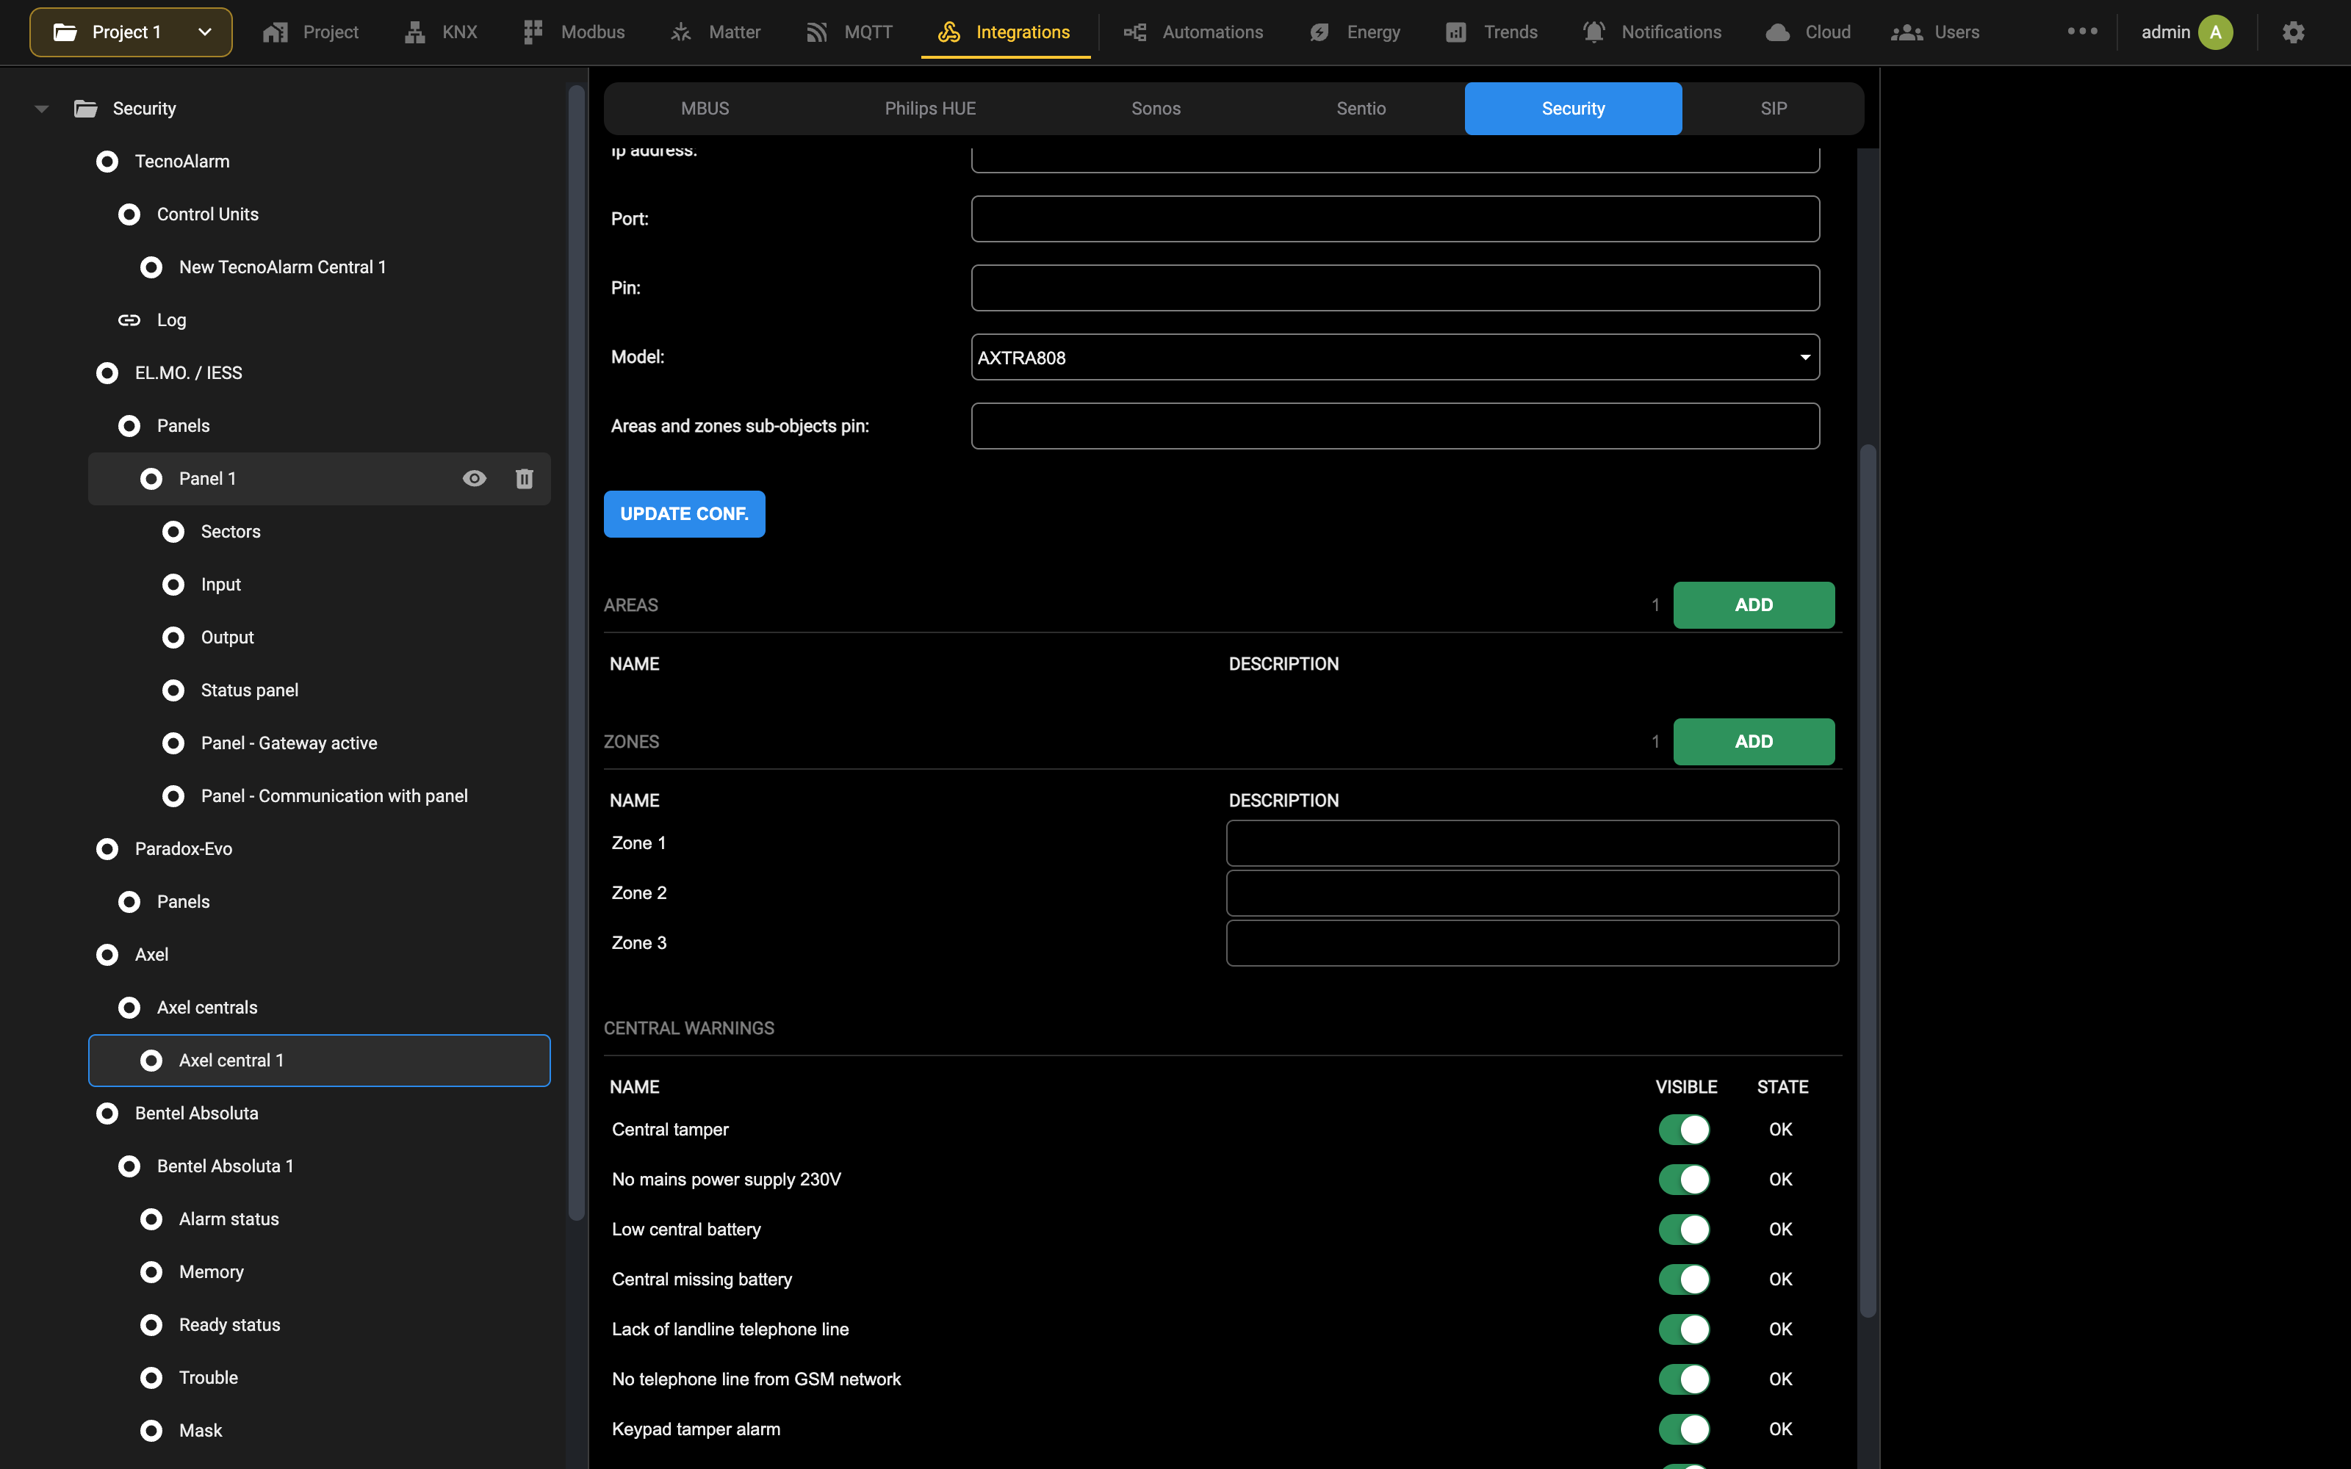Screen dimensions: 2351x1469
Task: Open the SIP tab
Action: click(x=1773, y=108)
